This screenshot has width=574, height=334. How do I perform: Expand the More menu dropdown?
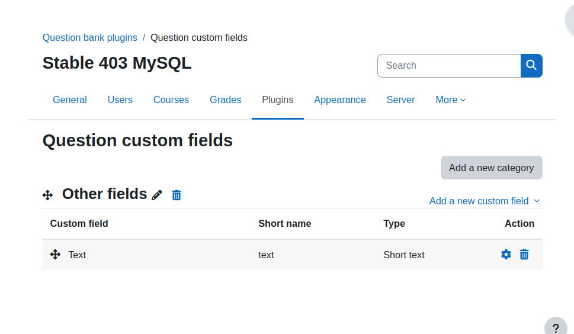[x=451, y=100]
